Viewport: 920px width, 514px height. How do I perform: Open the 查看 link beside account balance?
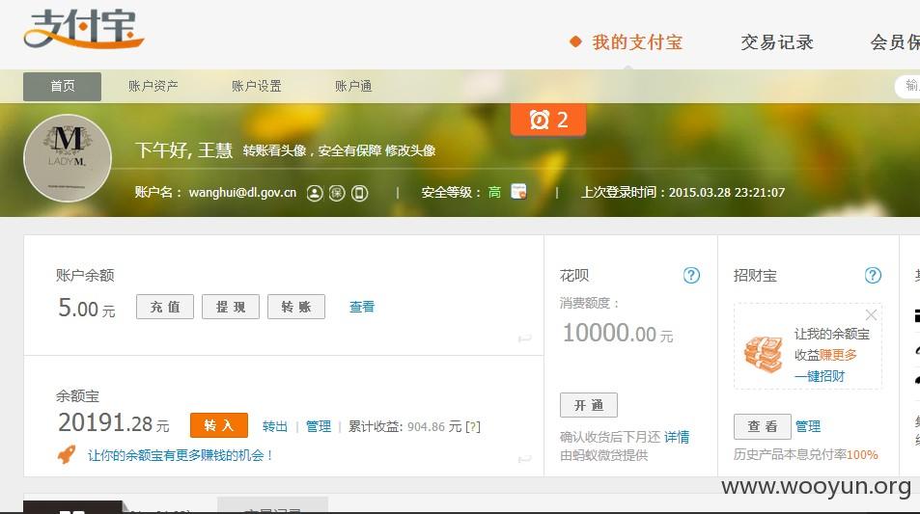(x=362, y=307)
